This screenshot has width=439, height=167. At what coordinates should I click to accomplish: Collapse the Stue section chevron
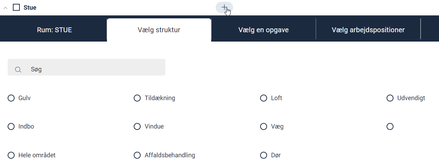[x=5, y=8]
